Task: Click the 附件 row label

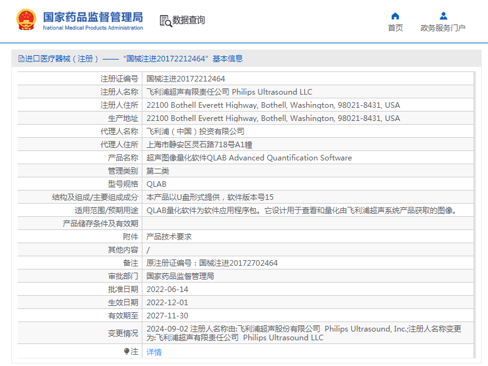Action: pos(130,237)
